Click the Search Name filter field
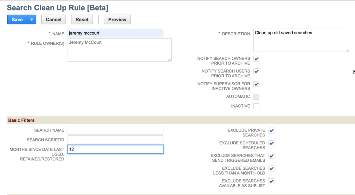The width and height of the screenshot is (355, 195). coord(115,130)
